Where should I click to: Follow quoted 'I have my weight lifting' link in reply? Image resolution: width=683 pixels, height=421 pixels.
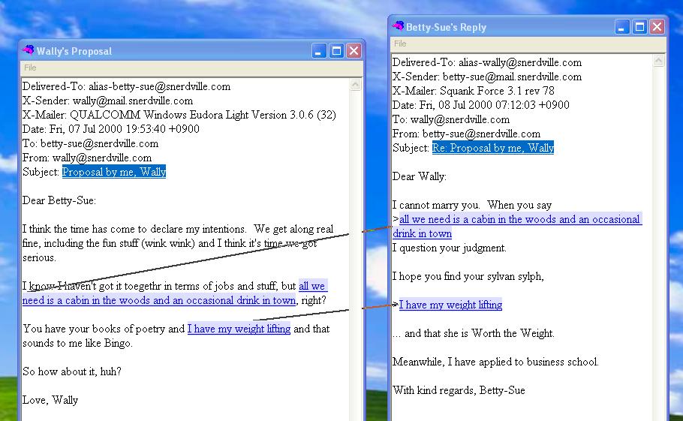[x=450, y=305]
